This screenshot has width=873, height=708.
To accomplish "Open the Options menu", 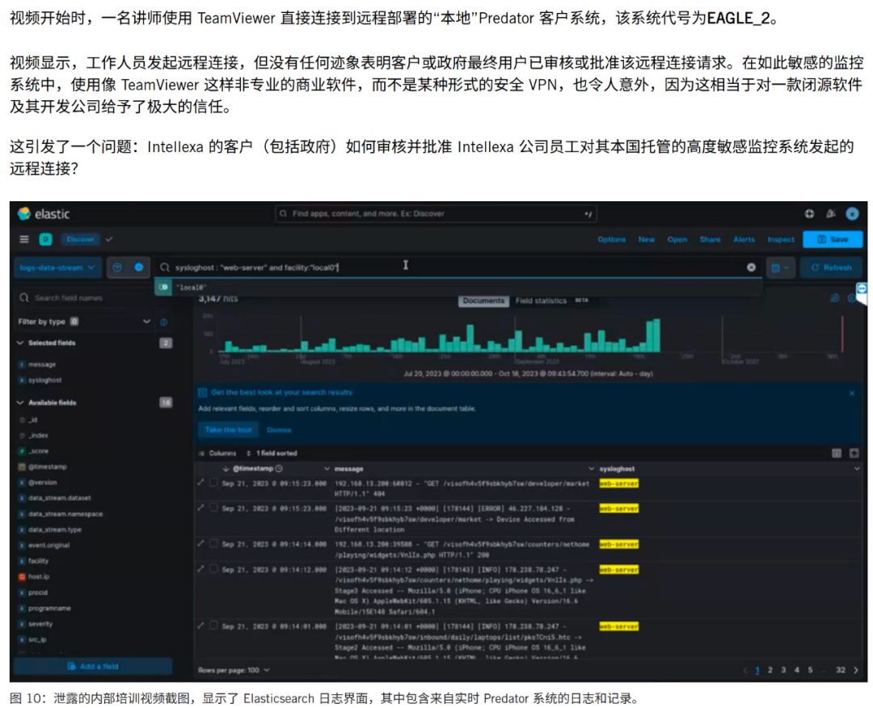I will [611, 239].
